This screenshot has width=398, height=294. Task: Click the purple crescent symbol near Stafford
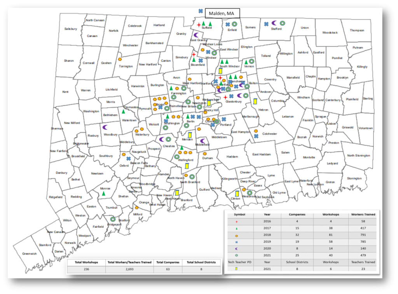(x=274, y=23)
